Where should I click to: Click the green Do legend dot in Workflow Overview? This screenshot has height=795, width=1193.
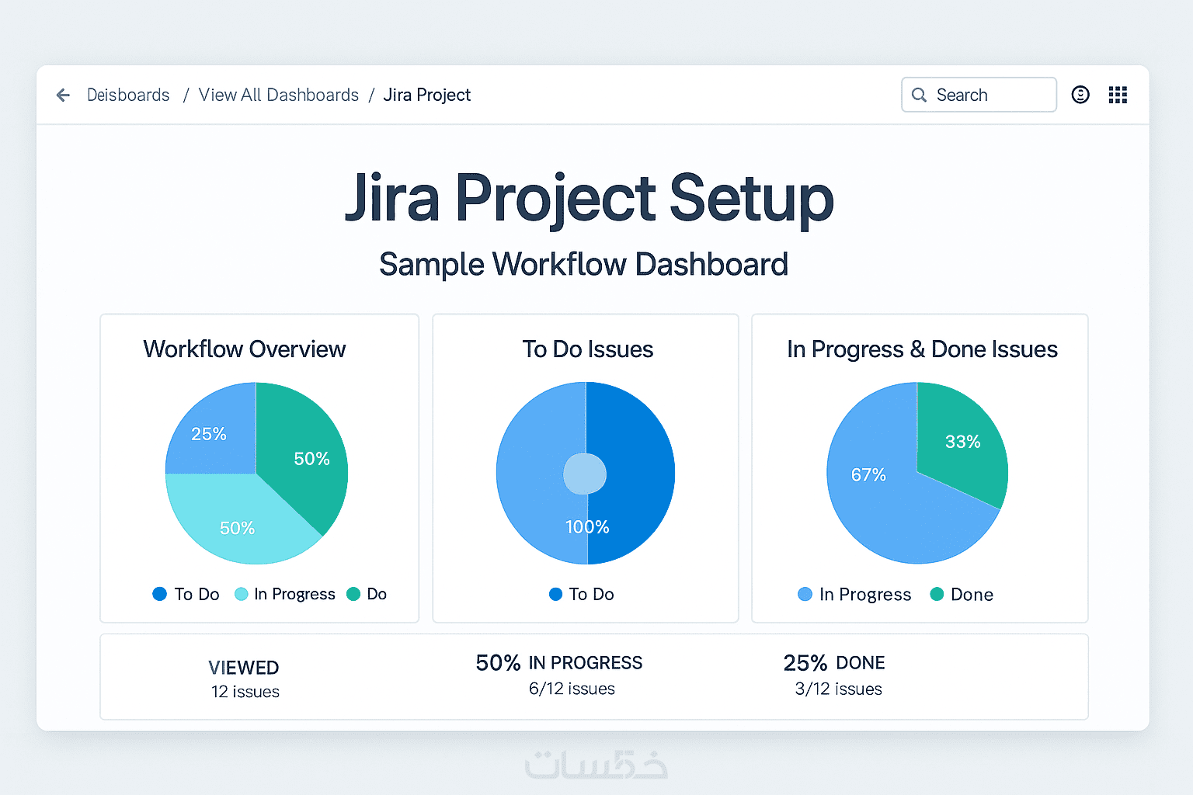pyautogui.click(x=353, y=594)
